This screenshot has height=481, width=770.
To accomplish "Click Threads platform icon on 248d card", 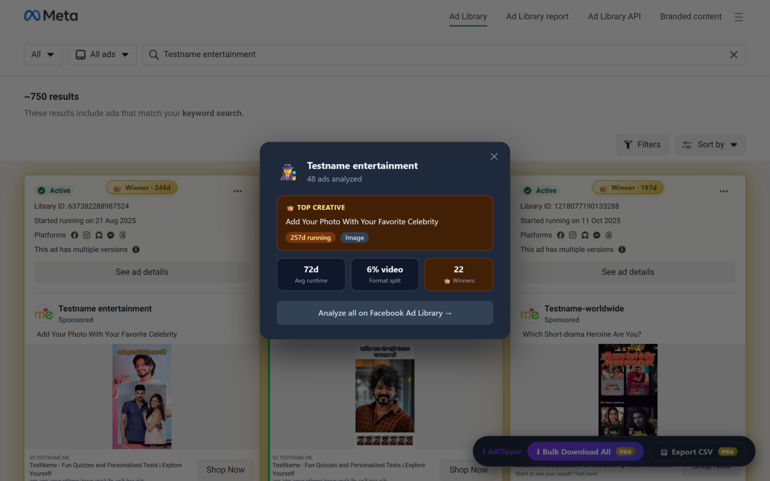I will [x=123, y=235].
